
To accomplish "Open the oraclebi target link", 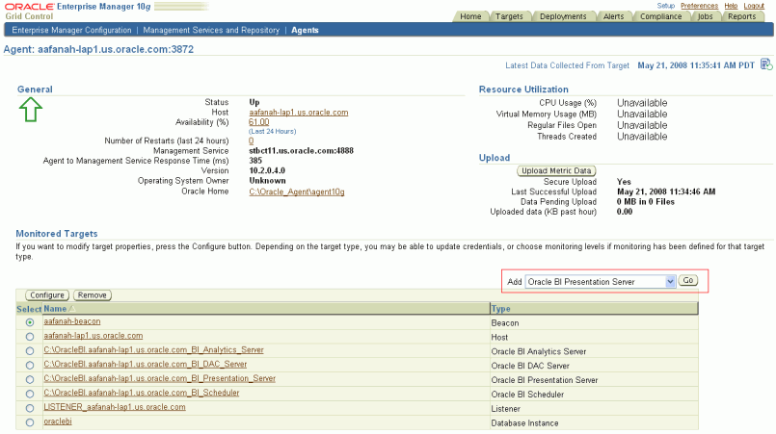I will (58, 421).
